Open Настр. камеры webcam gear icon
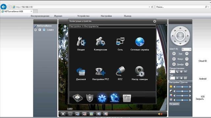The height and width of the screenshot is (118, 211). [140, 71]
